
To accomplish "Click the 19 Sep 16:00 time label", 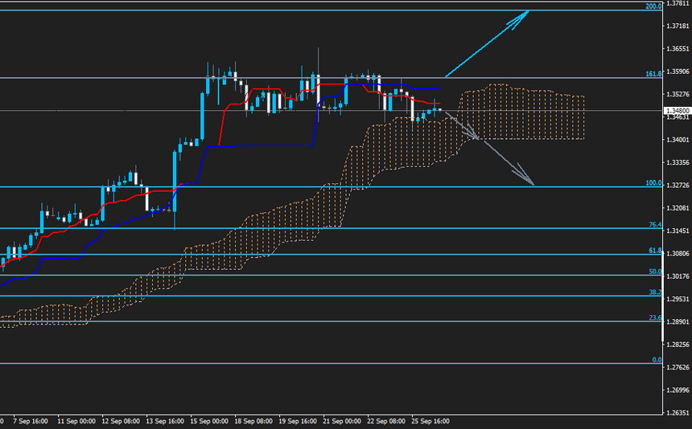I will point(298,422).
